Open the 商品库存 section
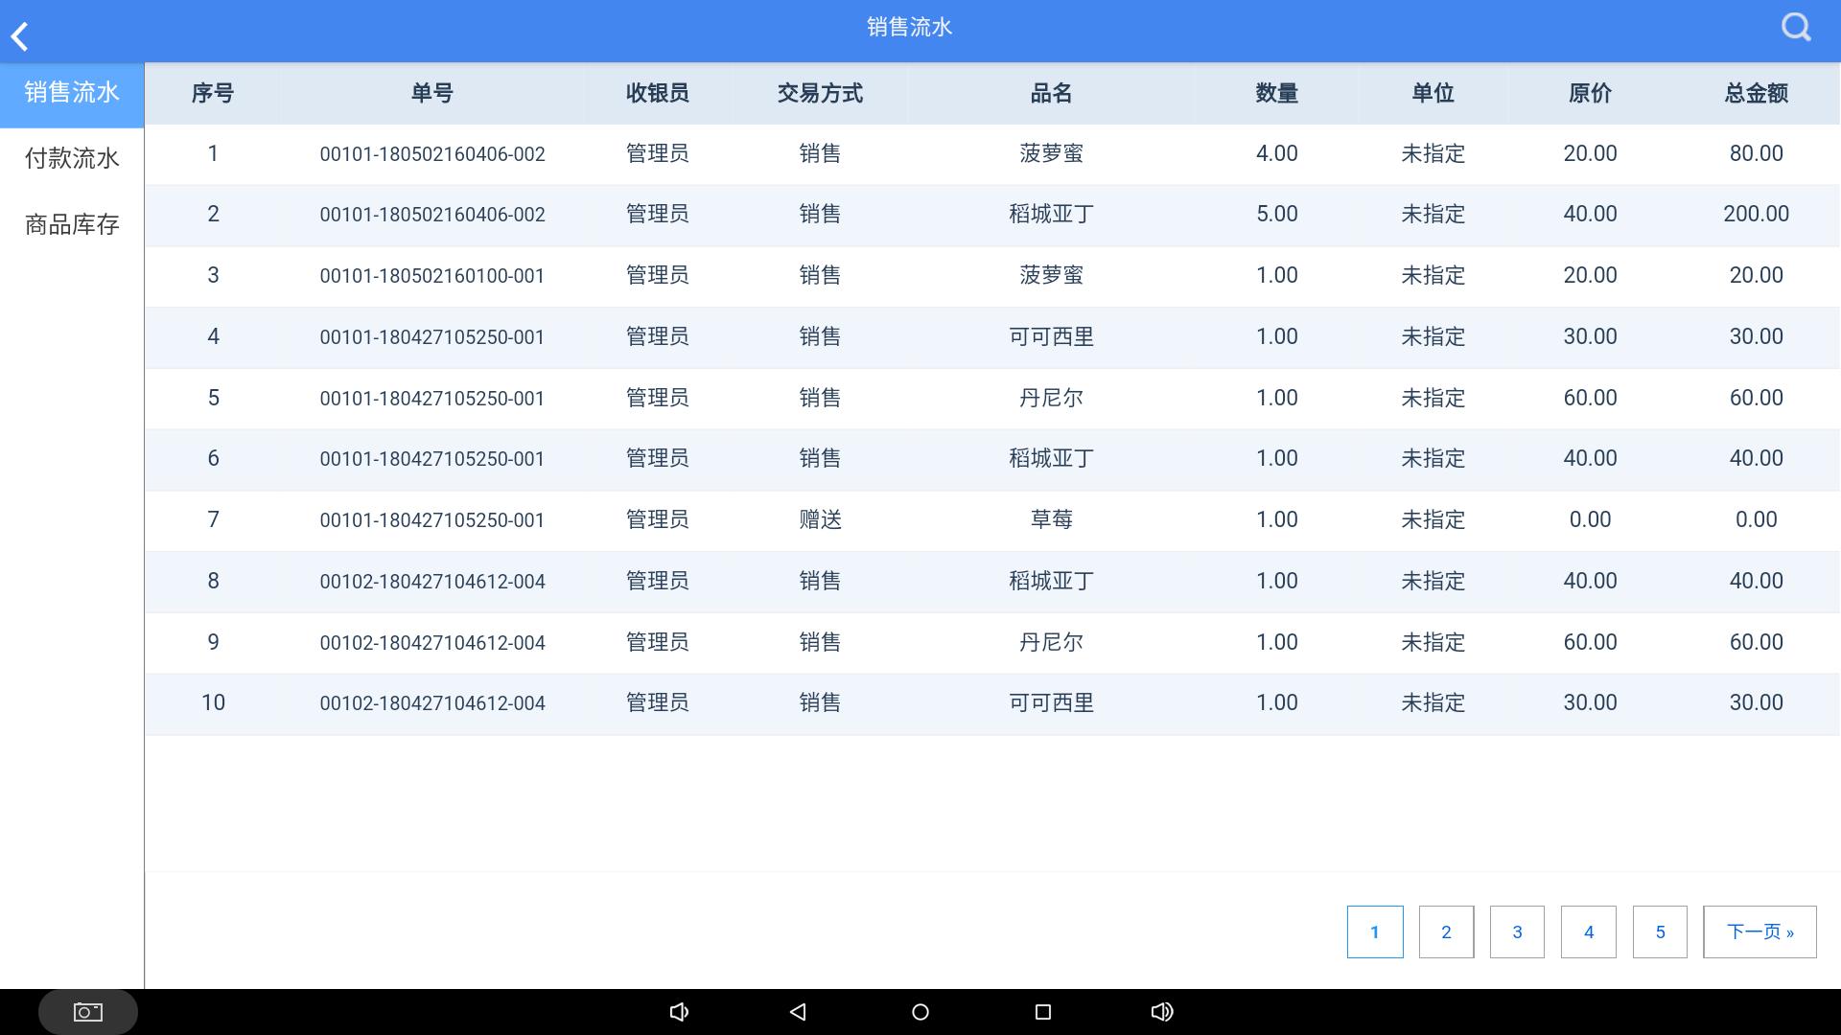 pos(71,223)
